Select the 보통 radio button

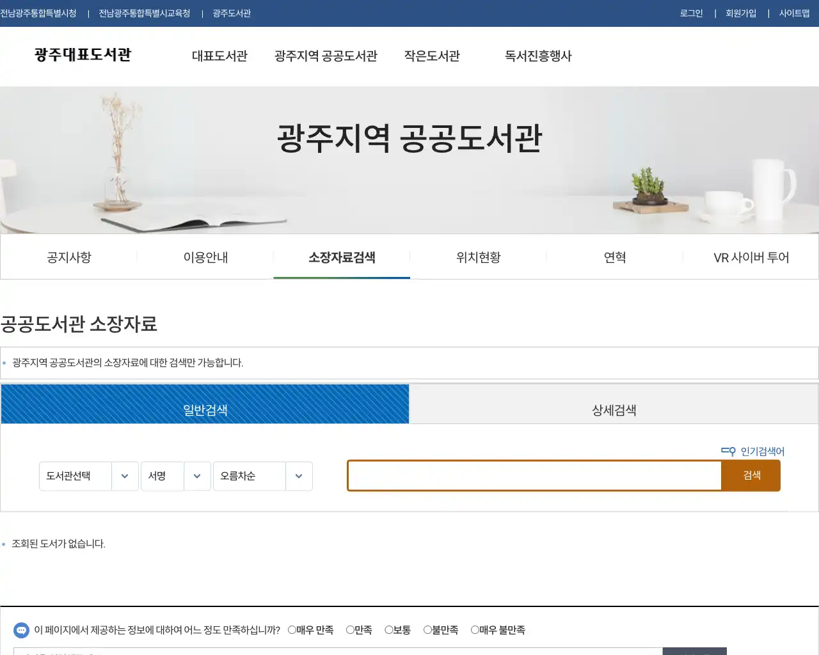[388, 630]
